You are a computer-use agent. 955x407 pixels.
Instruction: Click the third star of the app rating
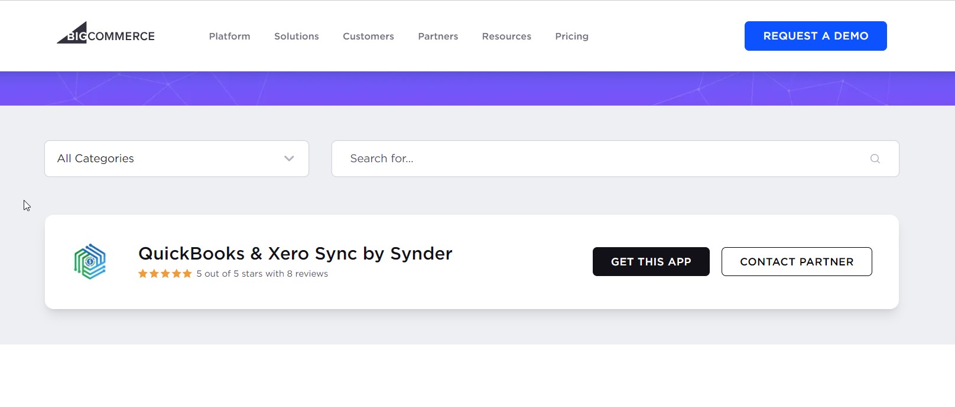pos(164,273)
